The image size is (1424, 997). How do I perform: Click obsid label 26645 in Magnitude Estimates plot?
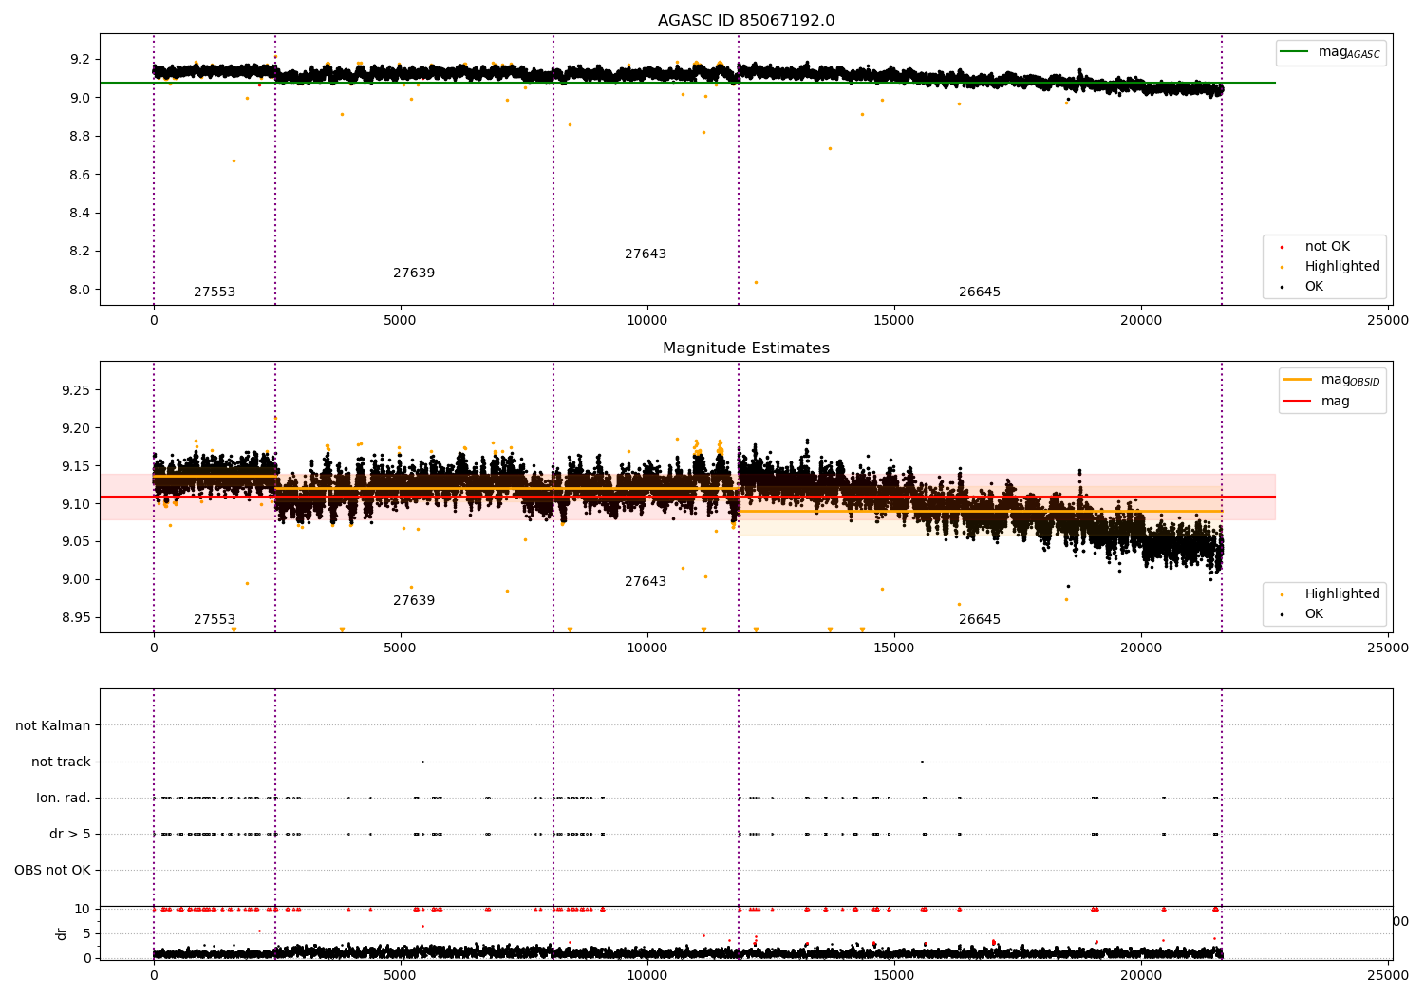980,620
